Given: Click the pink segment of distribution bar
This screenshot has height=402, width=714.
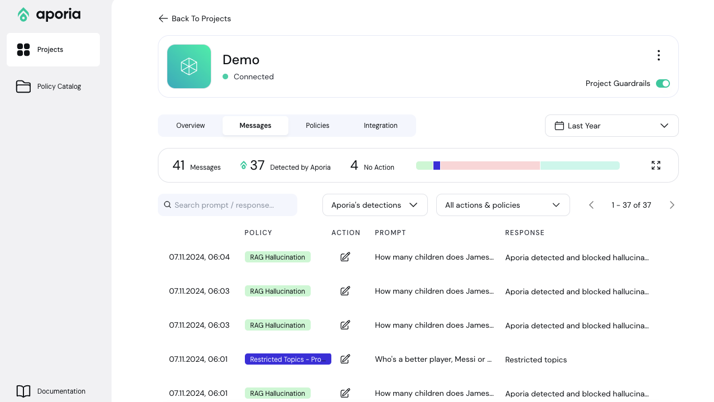Looking at the screenshot, I should tap(490, 165).
